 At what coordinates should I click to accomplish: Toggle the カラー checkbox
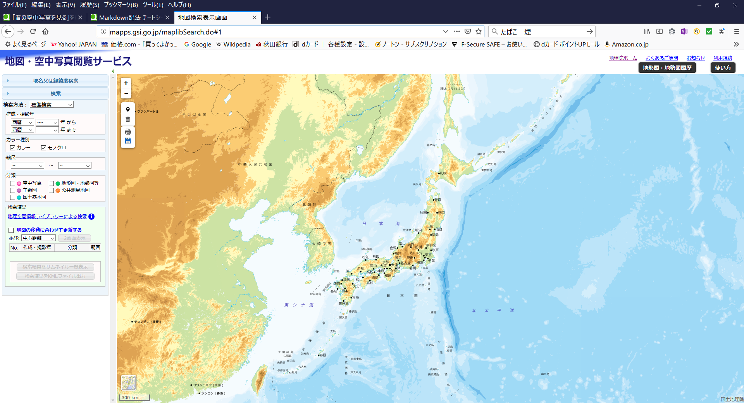13,148
